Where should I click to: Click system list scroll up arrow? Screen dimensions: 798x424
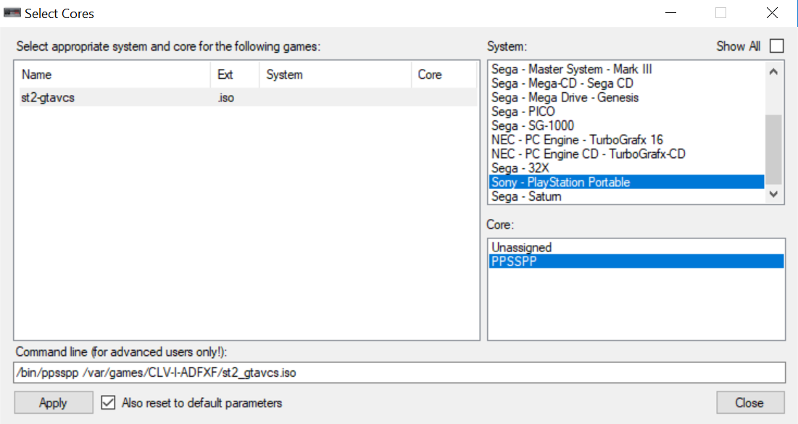coord(773,72)
